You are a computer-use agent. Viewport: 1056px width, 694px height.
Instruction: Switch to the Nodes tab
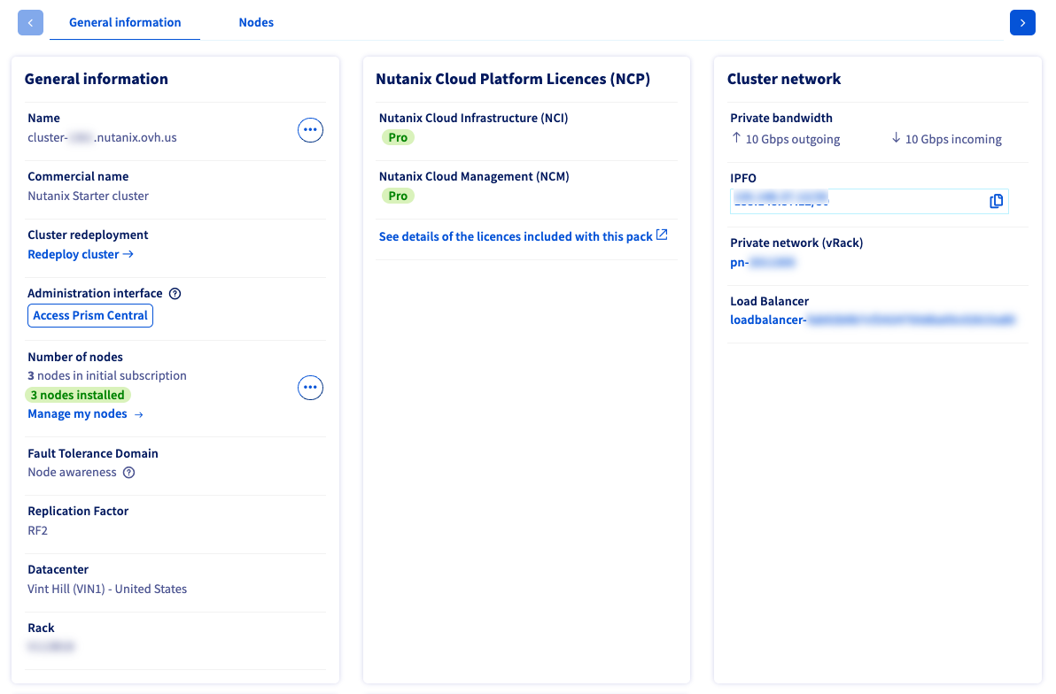(256, 22)
